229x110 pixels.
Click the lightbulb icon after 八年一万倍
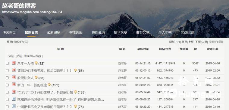pos(36,63)
